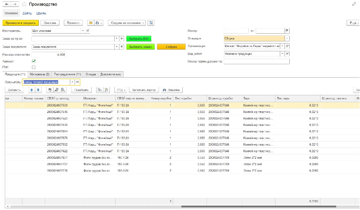
Task: Expand Заказ на пр-во dropdown arrow
Action: 117,39
